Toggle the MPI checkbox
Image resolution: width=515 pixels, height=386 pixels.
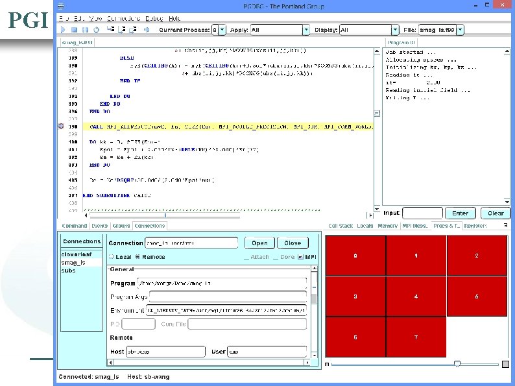tap(300, 257)
